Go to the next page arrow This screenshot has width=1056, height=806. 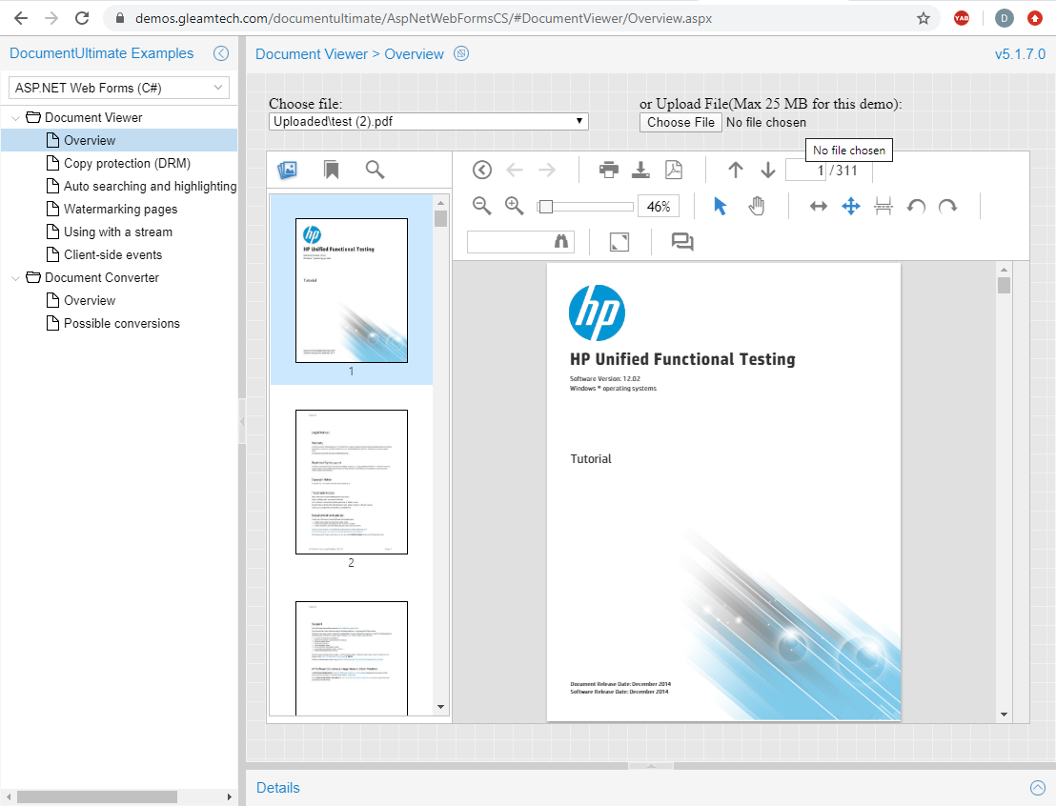(x=768, y=170)
